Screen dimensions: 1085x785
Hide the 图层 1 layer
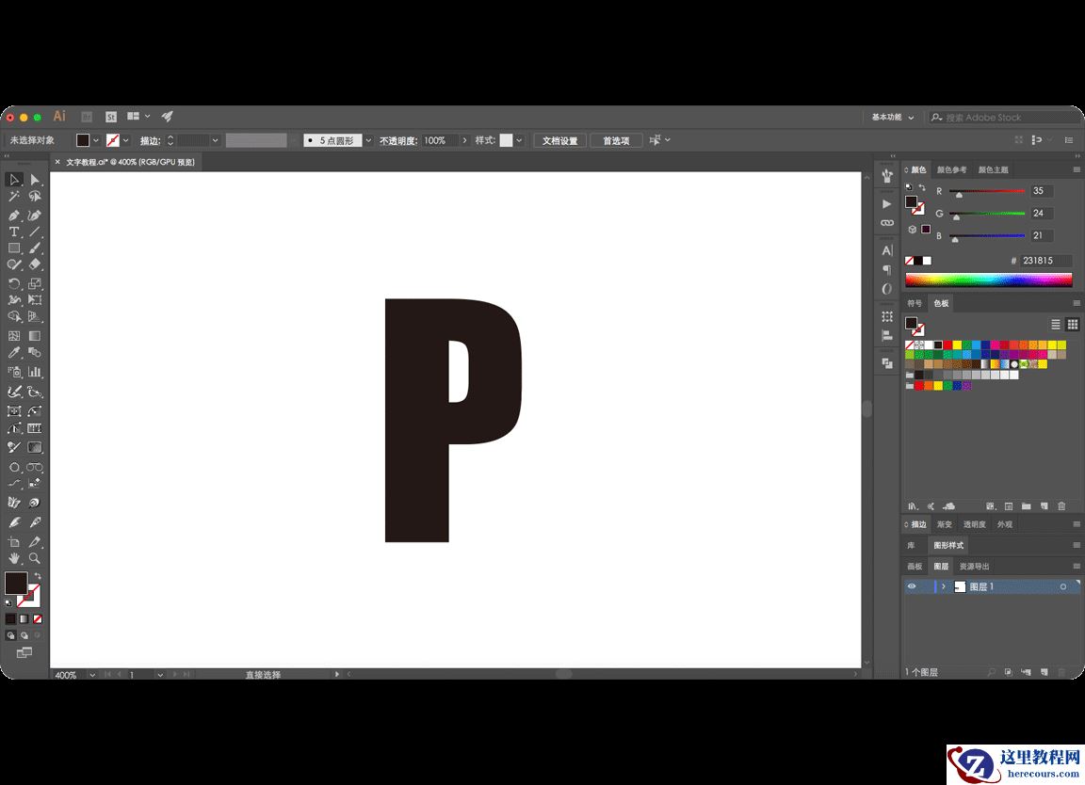pos(911,585)
